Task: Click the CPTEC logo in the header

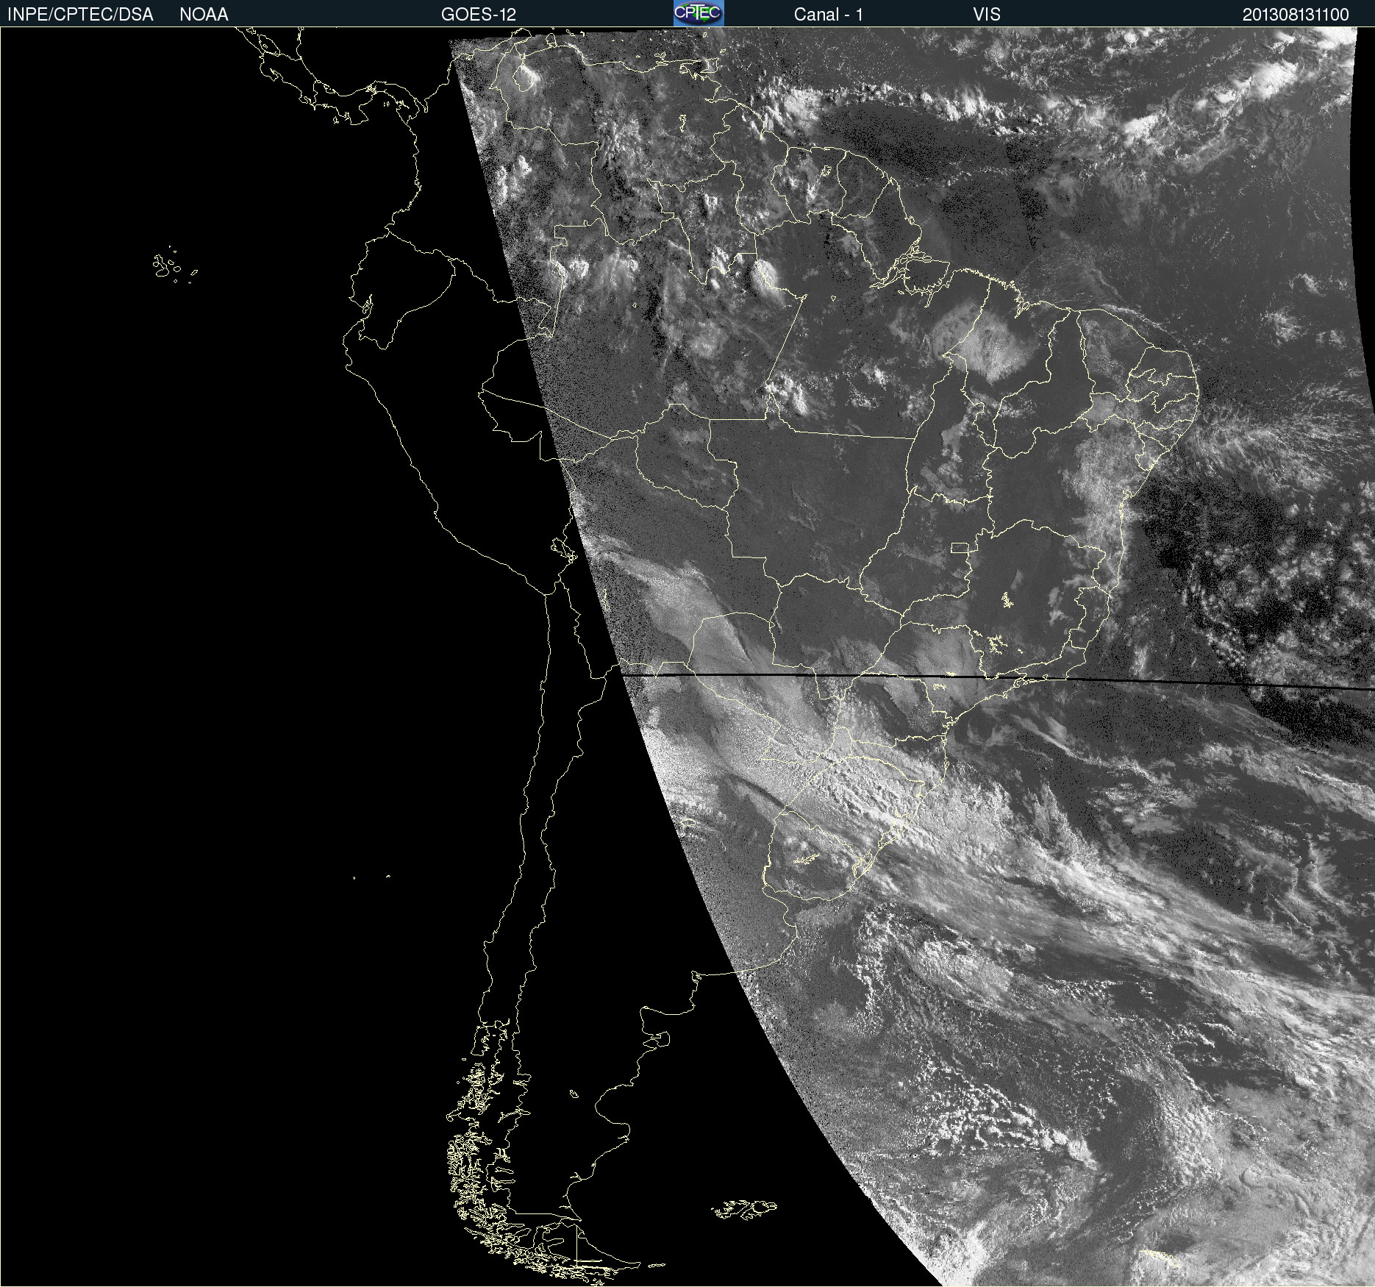Action: pos(699,13)
